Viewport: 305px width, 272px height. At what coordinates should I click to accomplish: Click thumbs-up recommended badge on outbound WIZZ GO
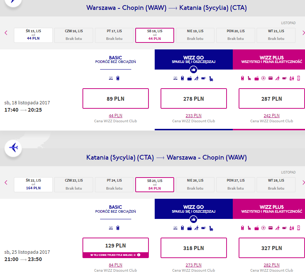194,70
